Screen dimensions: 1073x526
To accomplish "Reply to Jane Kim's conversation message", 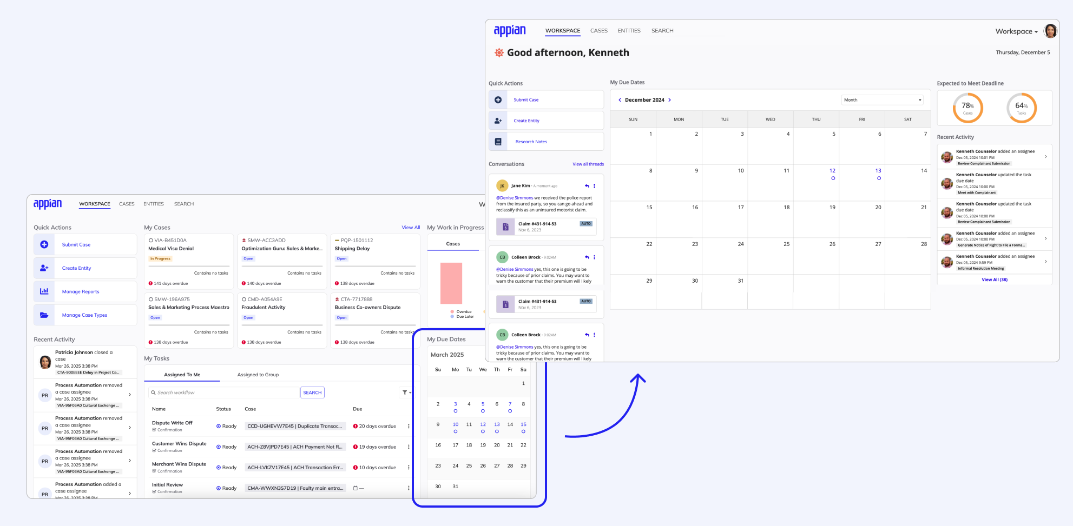I will point(587,186).
